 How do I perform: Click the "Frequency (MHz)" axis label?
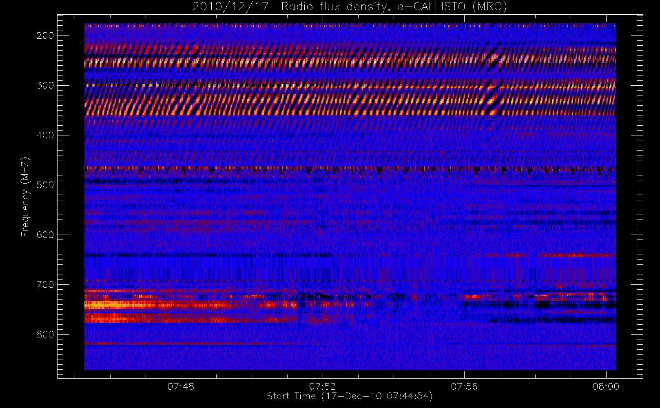point(25,197)
